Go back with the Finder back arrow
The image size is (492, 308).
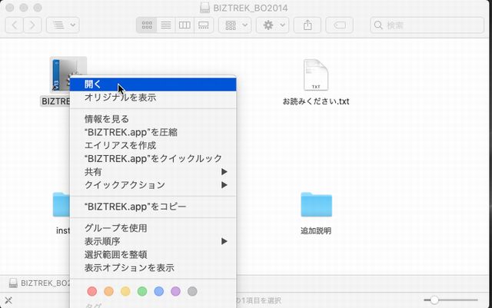tap(14, 25)
